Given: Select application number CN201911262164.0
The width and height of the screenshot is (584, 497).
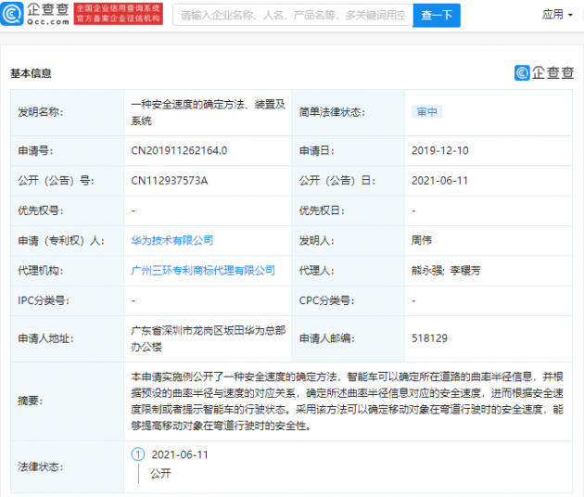Looking at the screenshot, I should click(179, 150).
